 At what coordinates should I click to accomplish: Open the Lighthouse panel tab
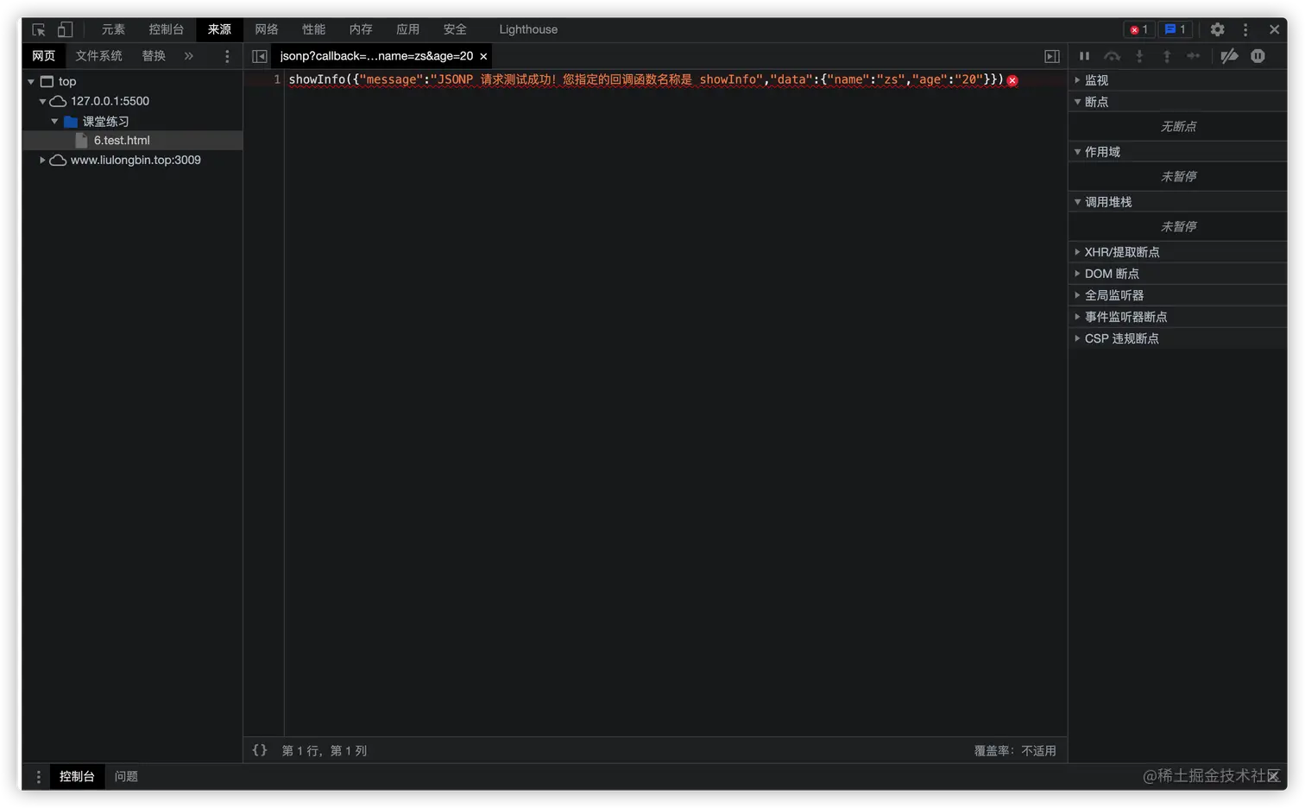point(528,29)
